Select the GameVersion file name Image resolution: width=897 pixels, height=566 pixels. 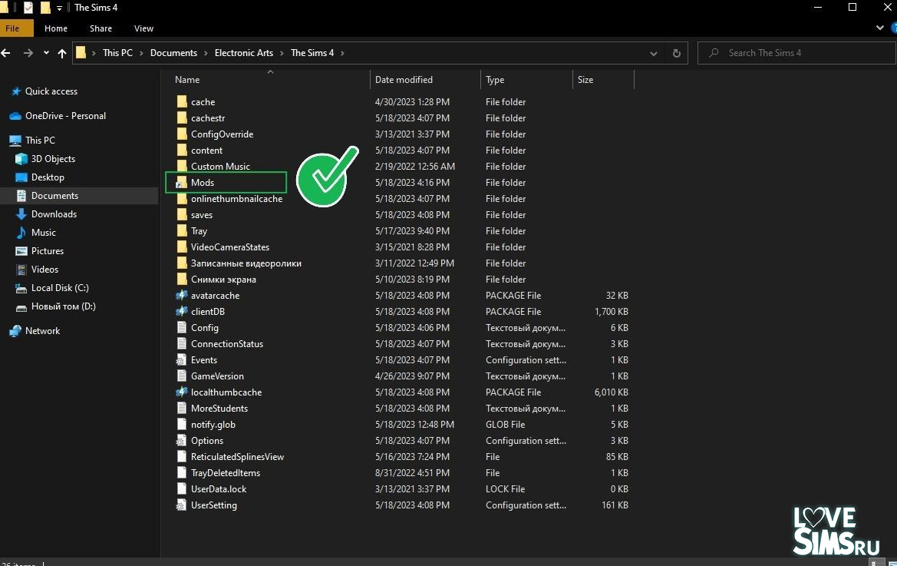217,376
